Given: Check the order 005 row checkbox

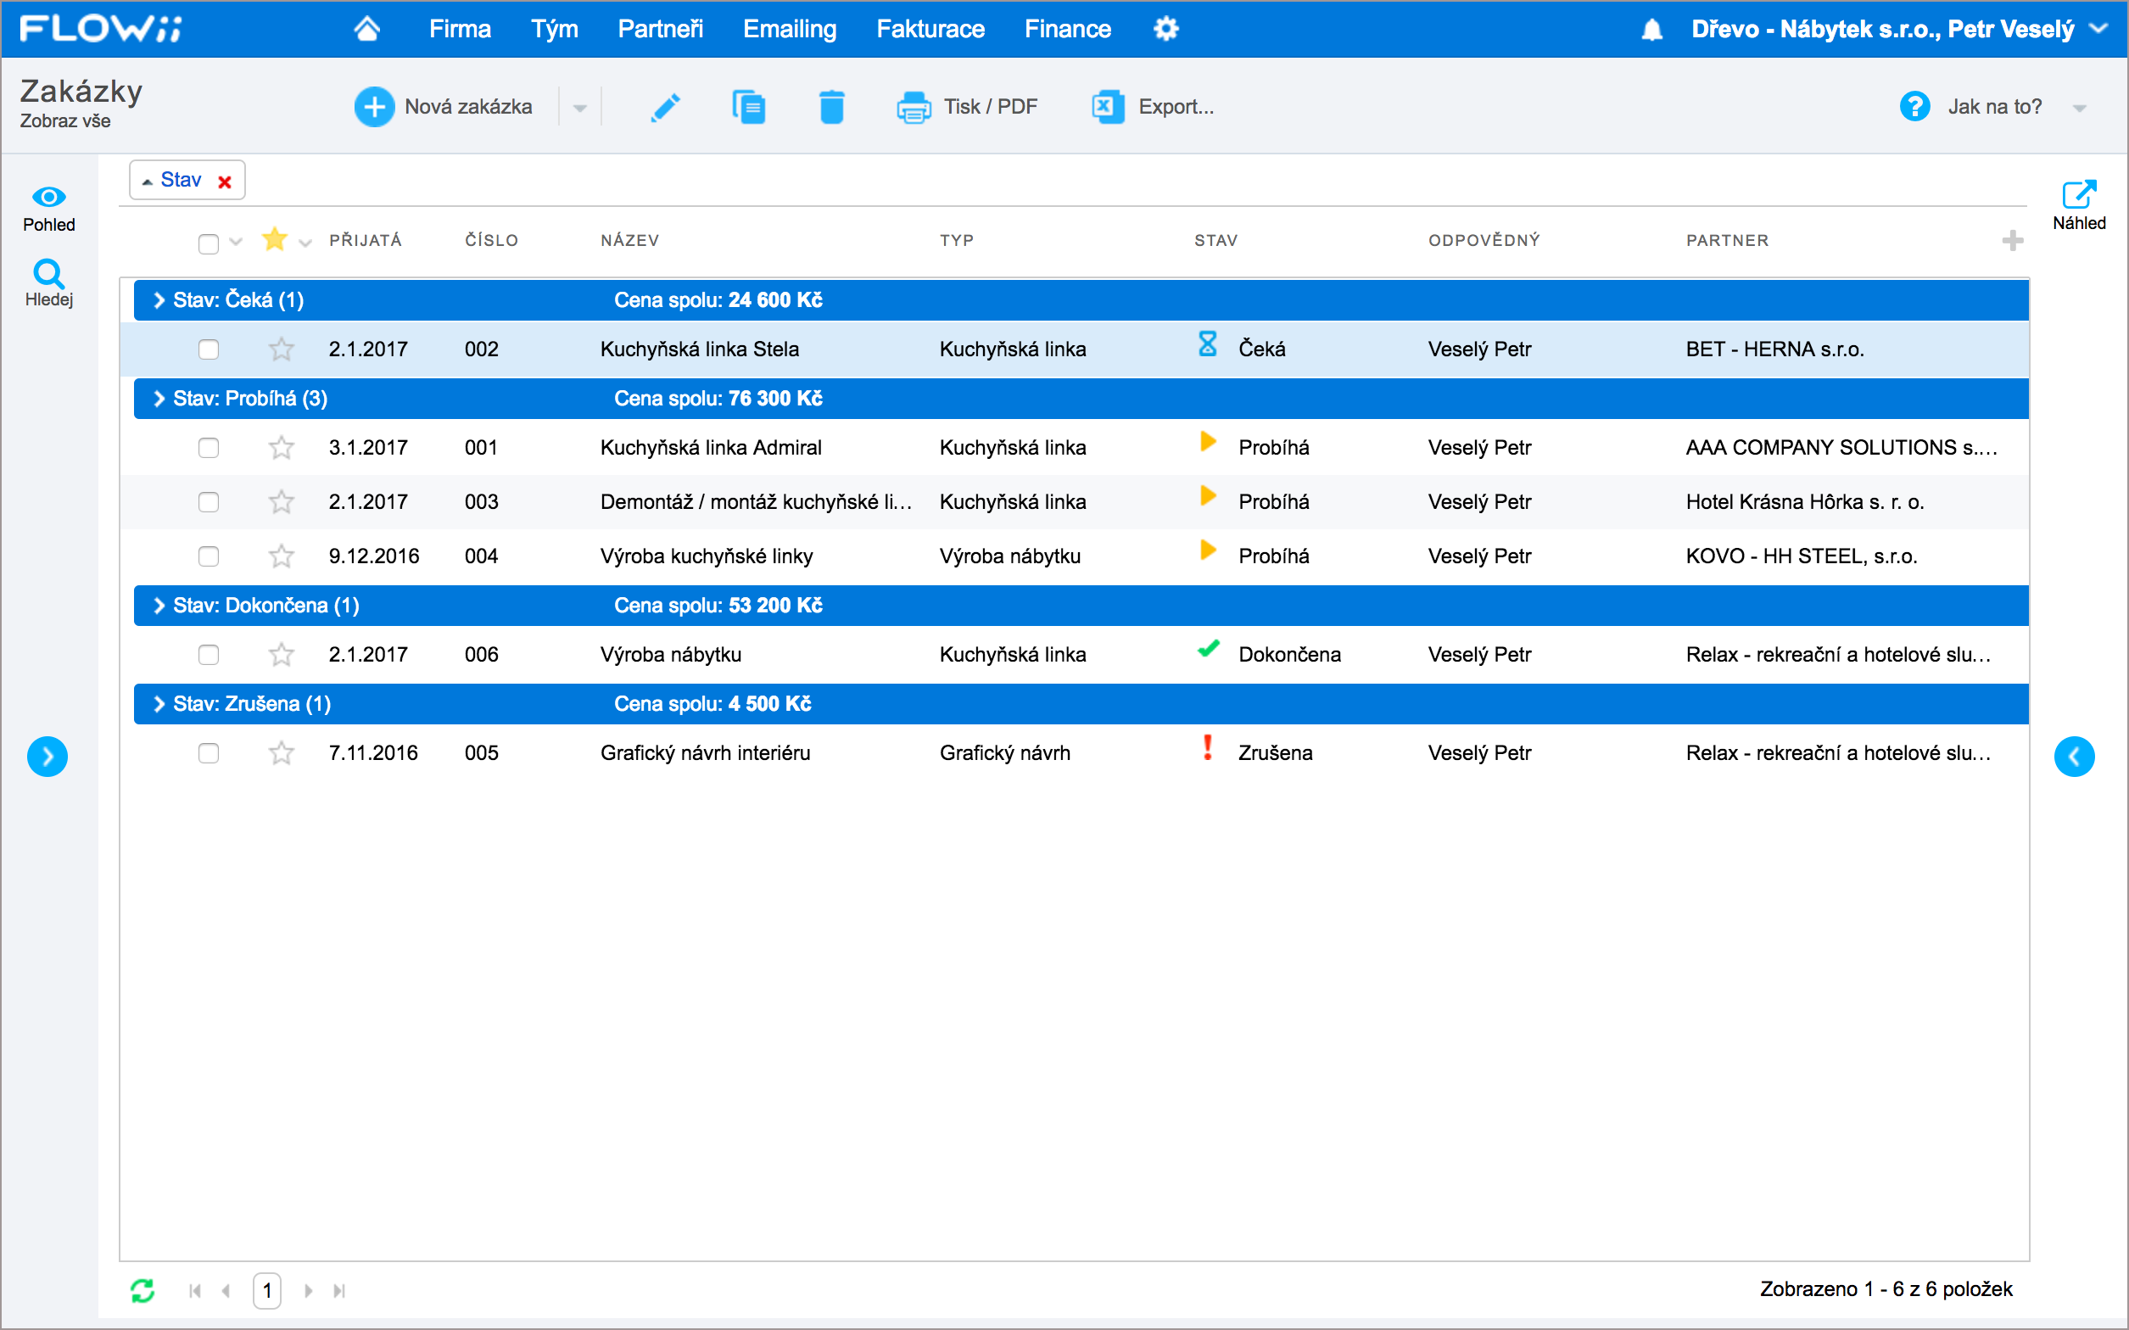Looking at the screenshot, I should pos(209,754).
